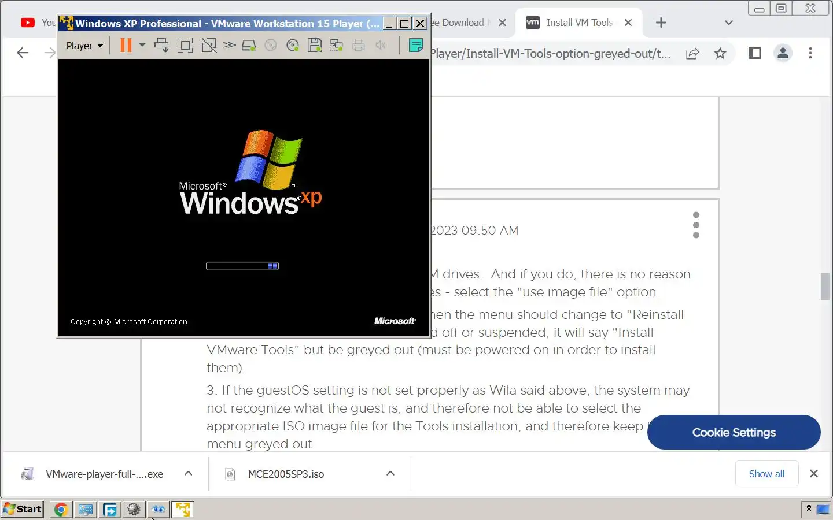Toggle Unity mode icon in VMware toolbar

pos(209,45)
